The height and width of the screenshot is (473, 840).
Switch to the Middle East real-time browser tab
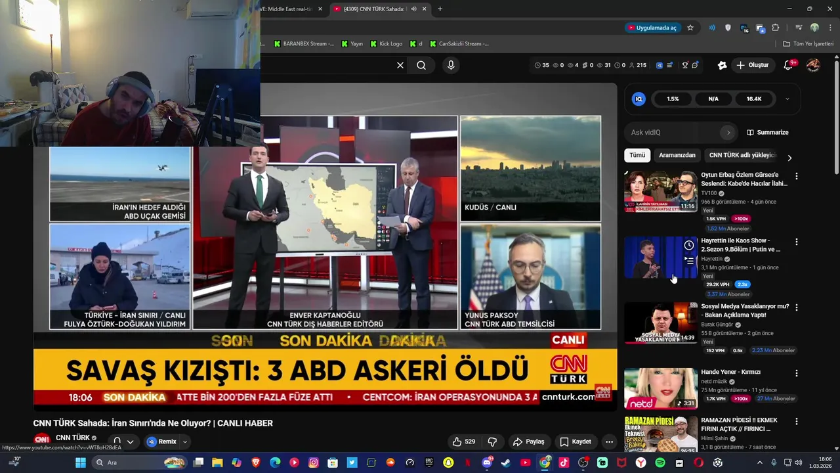(x=287, y=9)
